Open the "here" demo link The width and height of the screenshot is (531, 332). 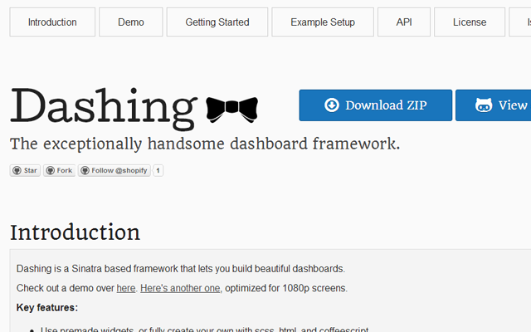[126, 288]
